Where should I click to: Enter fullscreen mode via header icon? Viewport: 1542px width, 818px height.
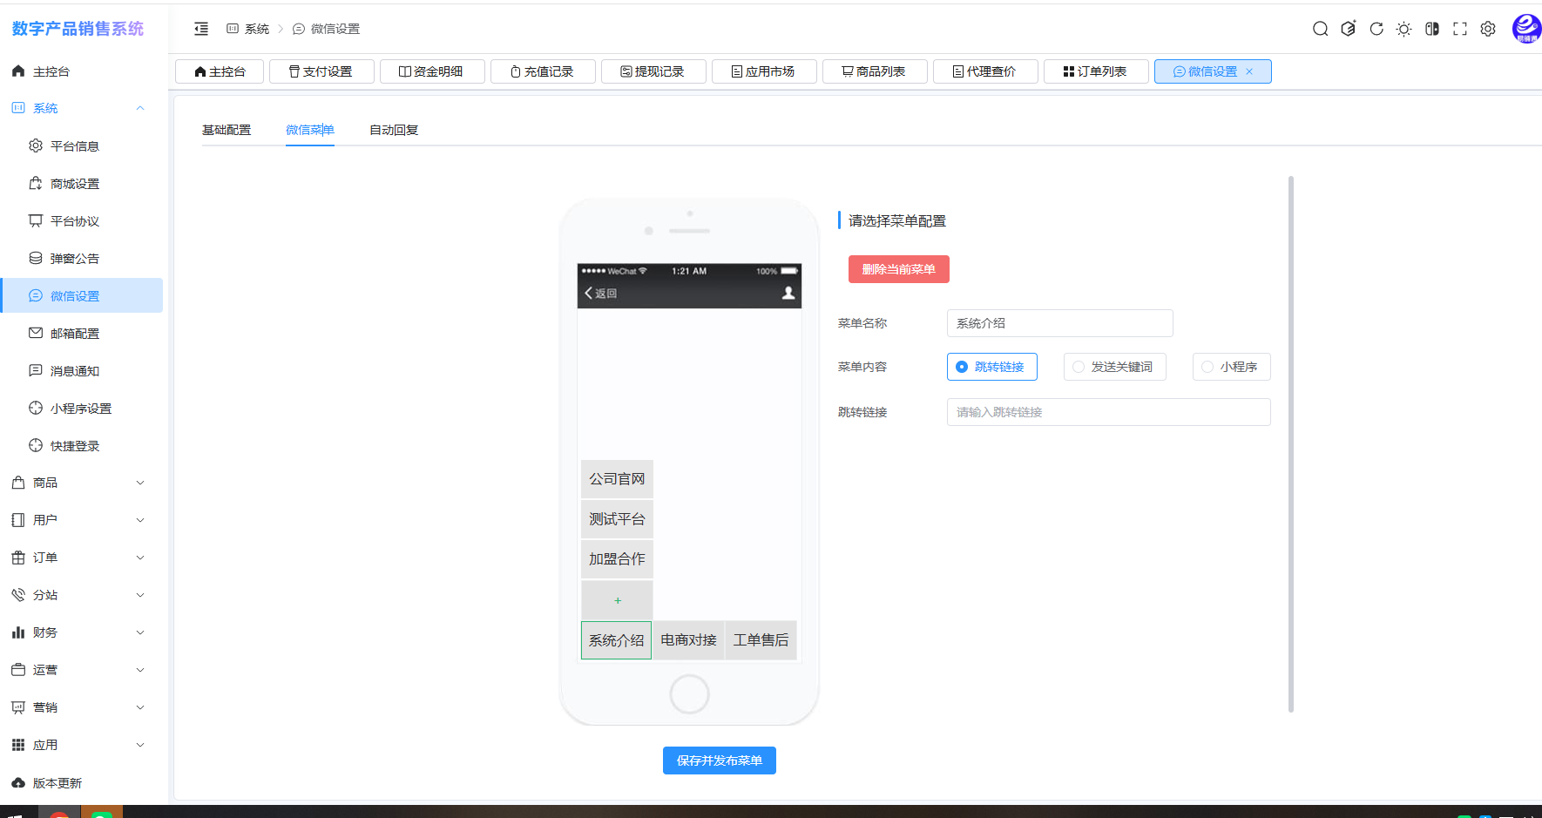pyautogui.click(x=1459, y=29)
